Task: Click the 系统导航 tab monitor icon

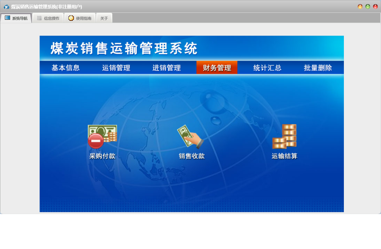Action: [x=8, y=18]
